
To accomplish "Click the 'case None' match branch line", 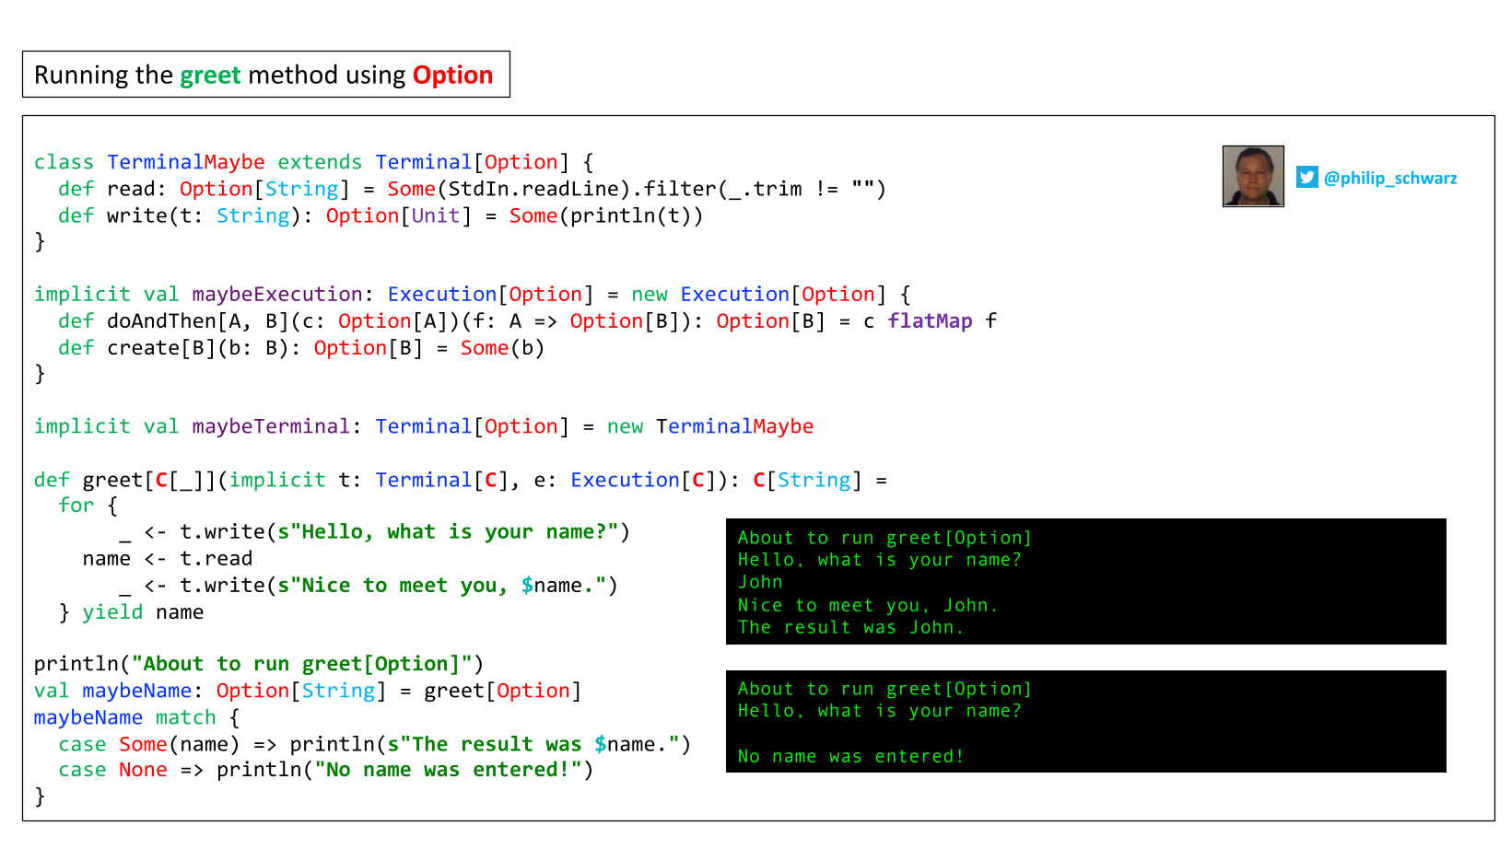I will (x=326, y=770).
